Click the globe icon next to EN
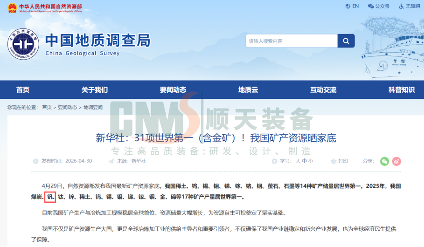Image resolution: width=424 pixels, height=247 pixels. [x=348, y=6]
